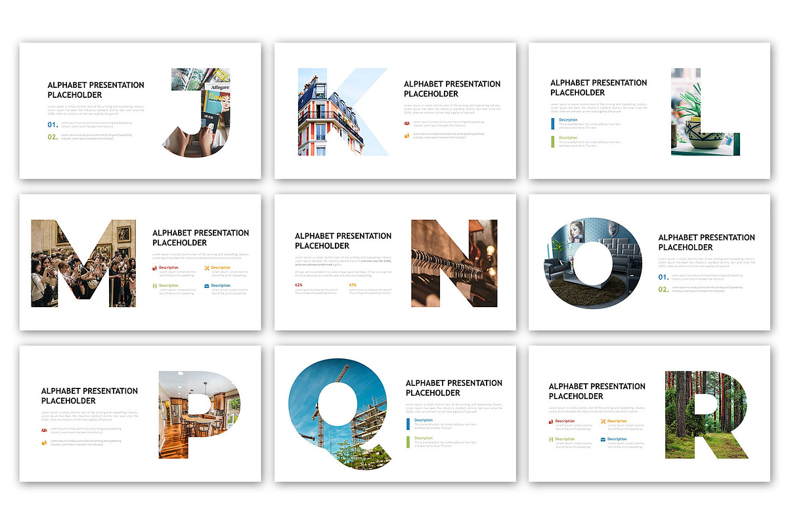Click the green "Description" heading on the M slide
Image resolution: width=788 pixels, height=525 pixels.
[169, 285]
